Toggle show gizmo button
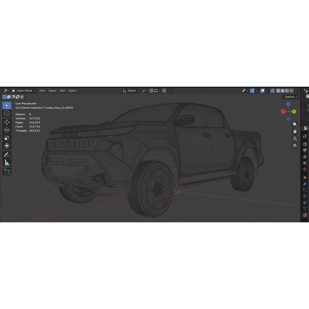Screen dimensions: 309x309 [x=252, y=91]
